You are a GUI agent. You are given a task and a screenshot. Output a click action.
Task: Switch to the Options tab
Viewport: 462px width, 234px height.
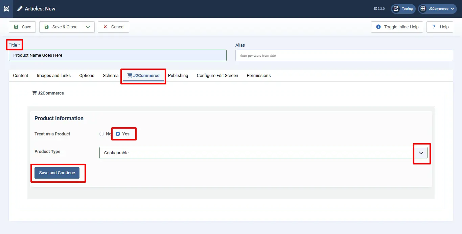[87, 76]
